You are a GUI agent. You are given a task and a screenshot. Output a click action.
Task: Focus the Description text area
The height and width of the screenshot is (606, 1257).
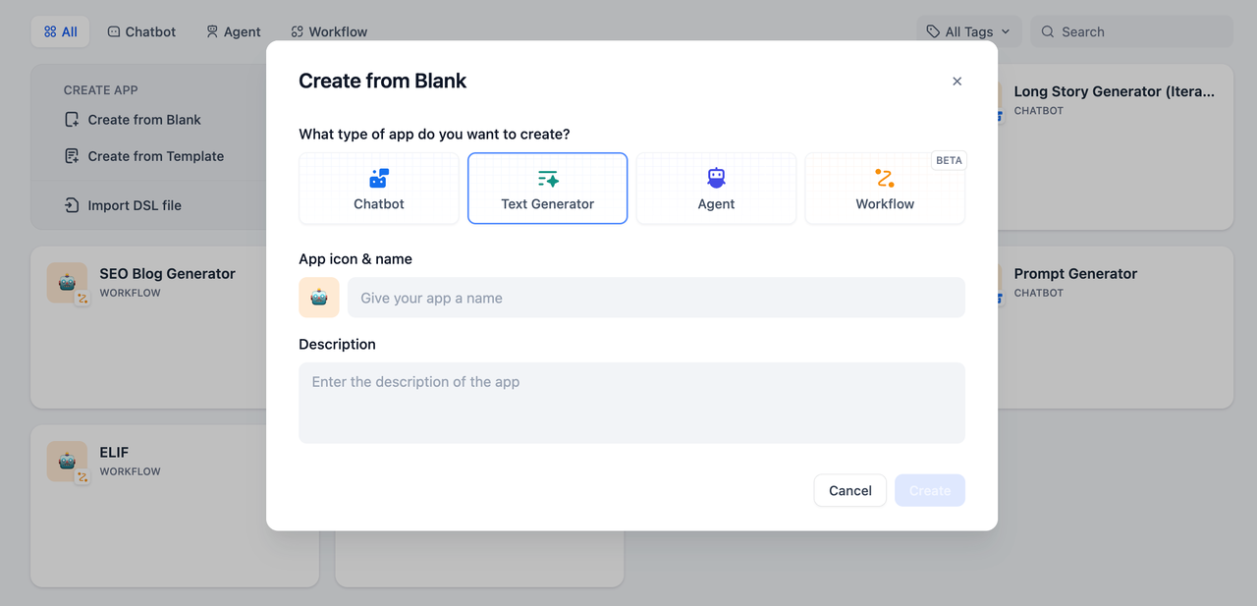coord(631,403)
